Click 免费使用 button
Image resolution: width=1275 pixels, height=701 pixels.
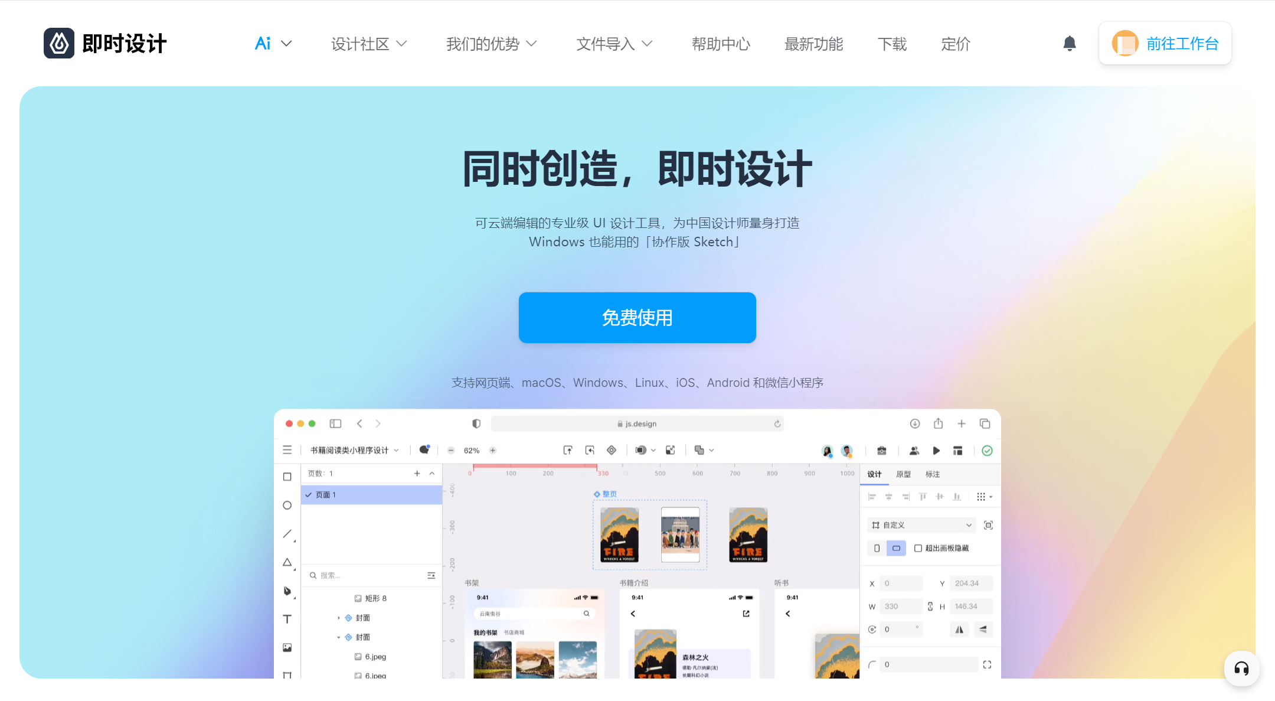[x=637, y=318]
